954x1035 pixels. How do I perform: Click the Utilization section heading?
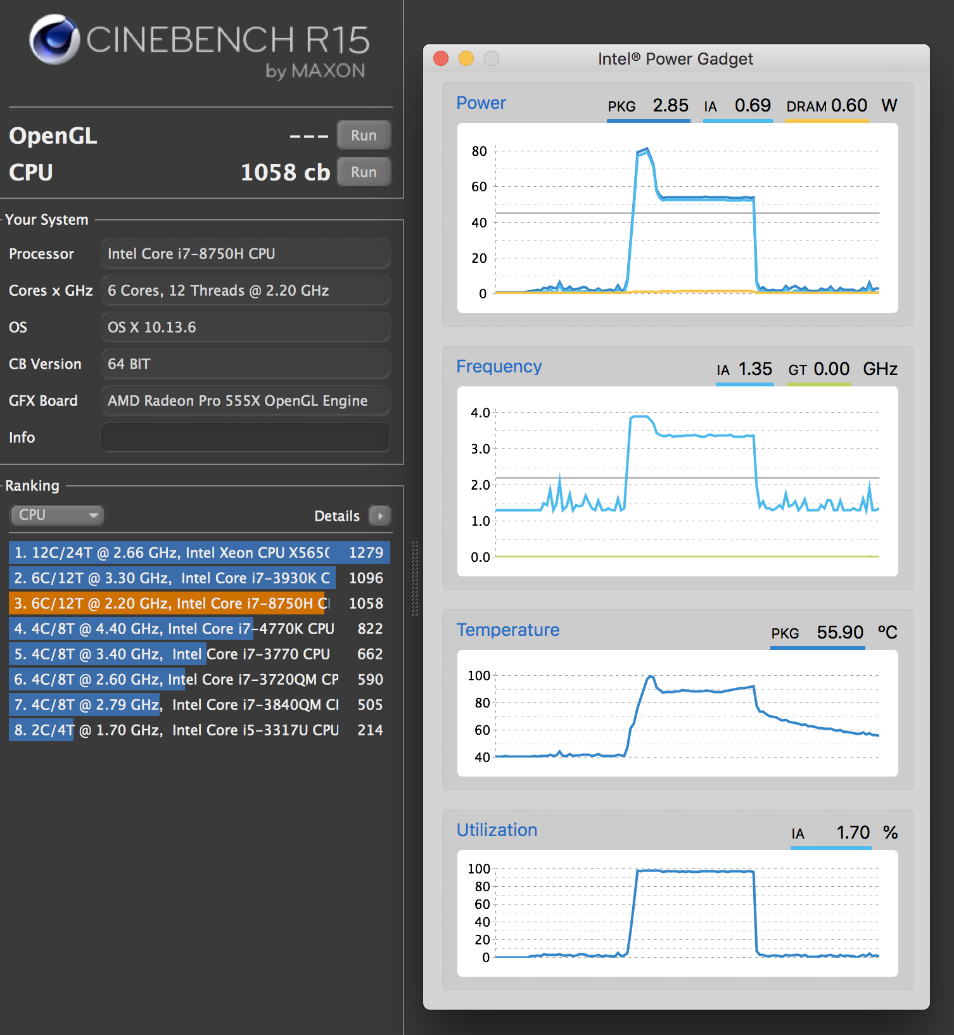click(497, 830)
